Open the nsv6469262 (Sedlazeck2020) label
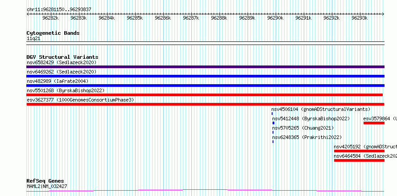 (x=62, y=72)
